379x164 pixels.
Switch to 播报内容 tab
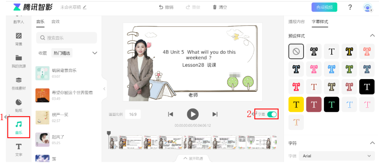[296, 21]
